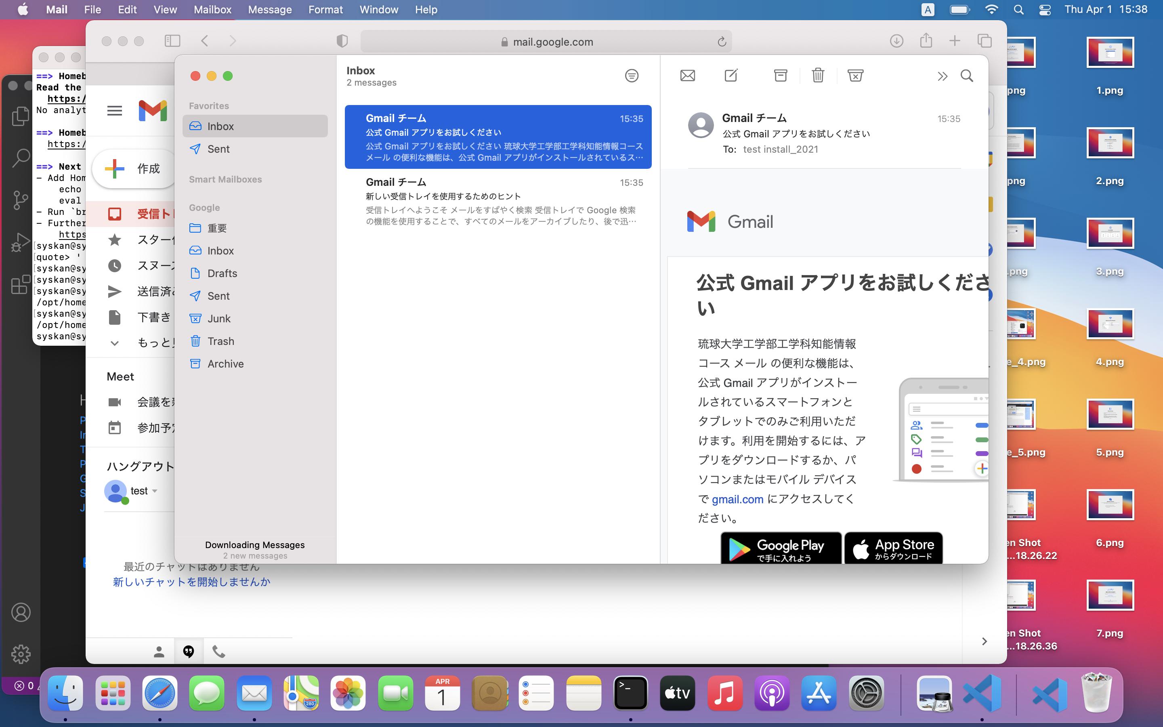Image resolution: width=1163 pixels, height=727 pixels.
Task: Toggle Safari sidebar button
Action: [172, 41]
